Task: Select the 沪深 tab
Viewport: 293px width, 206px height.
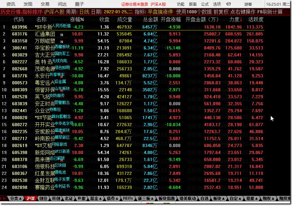Action: click(x=31, y=198)
